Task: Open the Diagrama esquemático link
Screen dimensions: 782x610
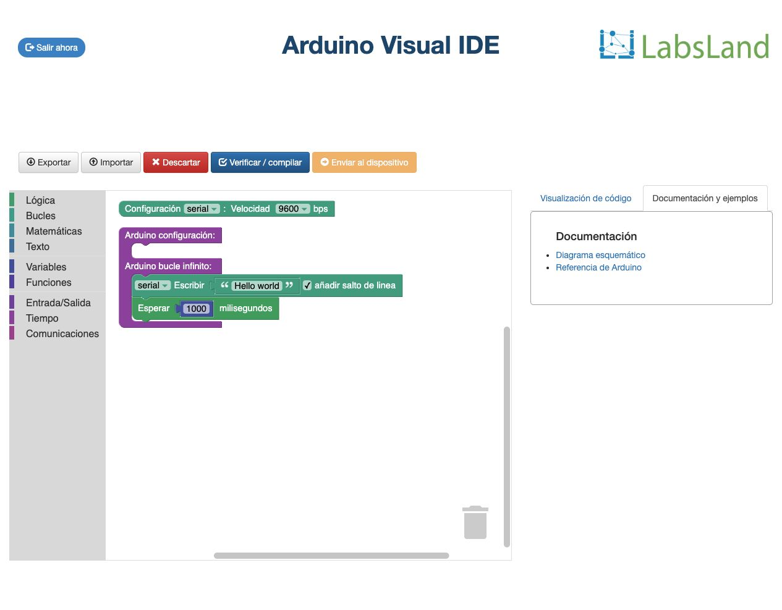Action: 600,255
